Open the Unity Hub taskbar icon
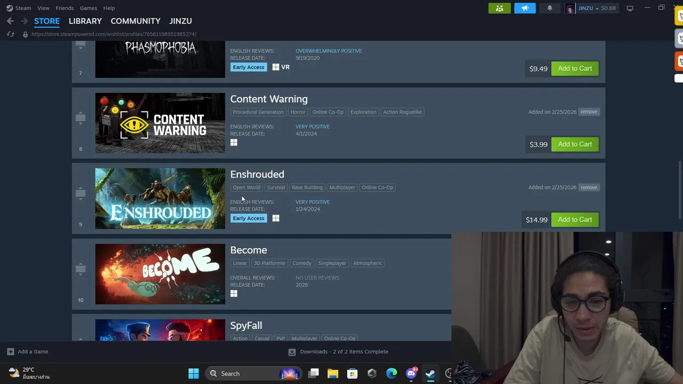Image resolution: width=683 pixels, height=384 pixels. coord(372,373)
